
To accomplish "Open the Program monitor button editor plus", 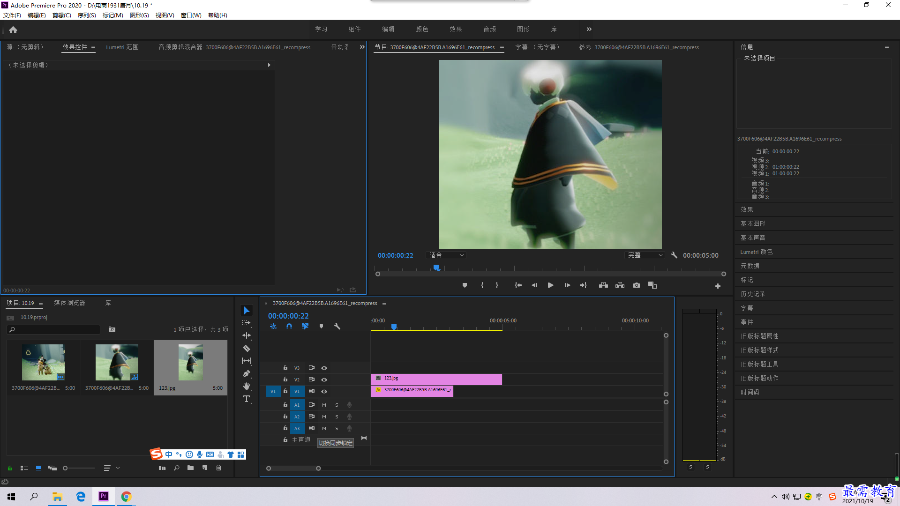I will (x=718, y=286).
